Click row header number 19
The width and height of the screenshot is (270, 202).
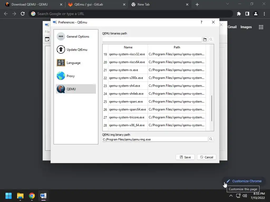pos(105,54)
